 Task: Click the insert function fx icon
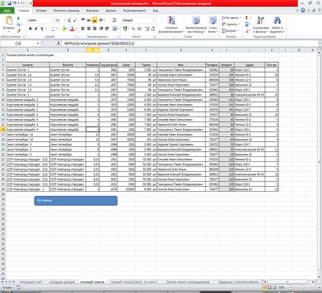coord(59,43)
